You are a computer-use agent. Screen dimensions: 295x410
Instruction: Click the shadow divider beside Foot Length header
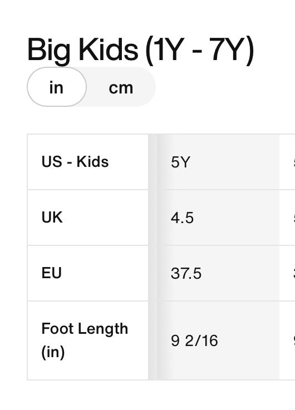[x=153, y=340]
